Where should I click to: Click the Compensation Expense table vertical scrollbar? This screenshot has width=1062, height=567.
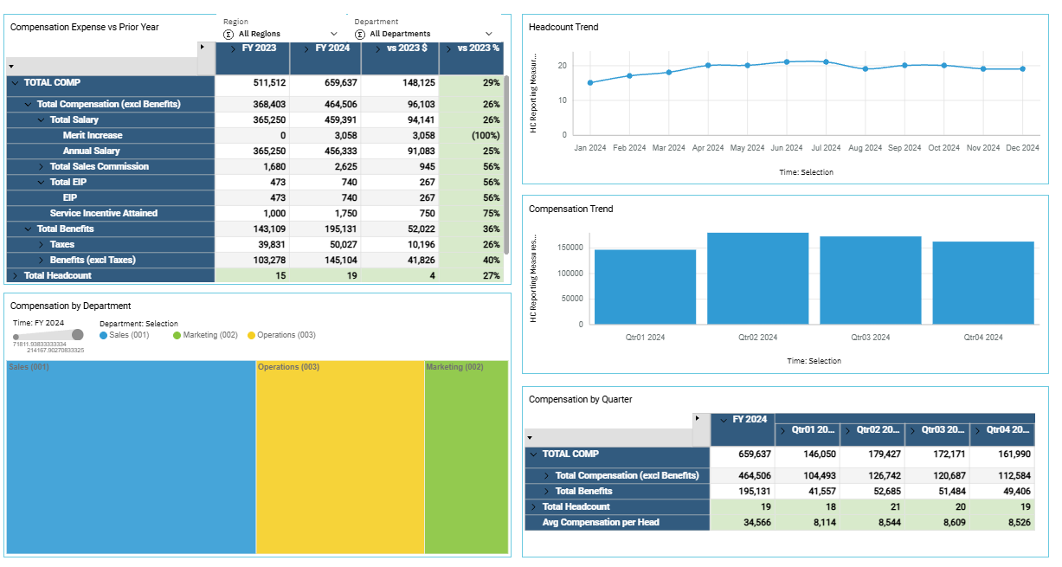click(x=506, y=164)
